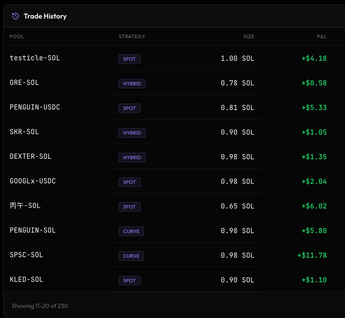Click the +$6.02 profit value
This screenshot has width=345, height=318.
click(314, 206)
